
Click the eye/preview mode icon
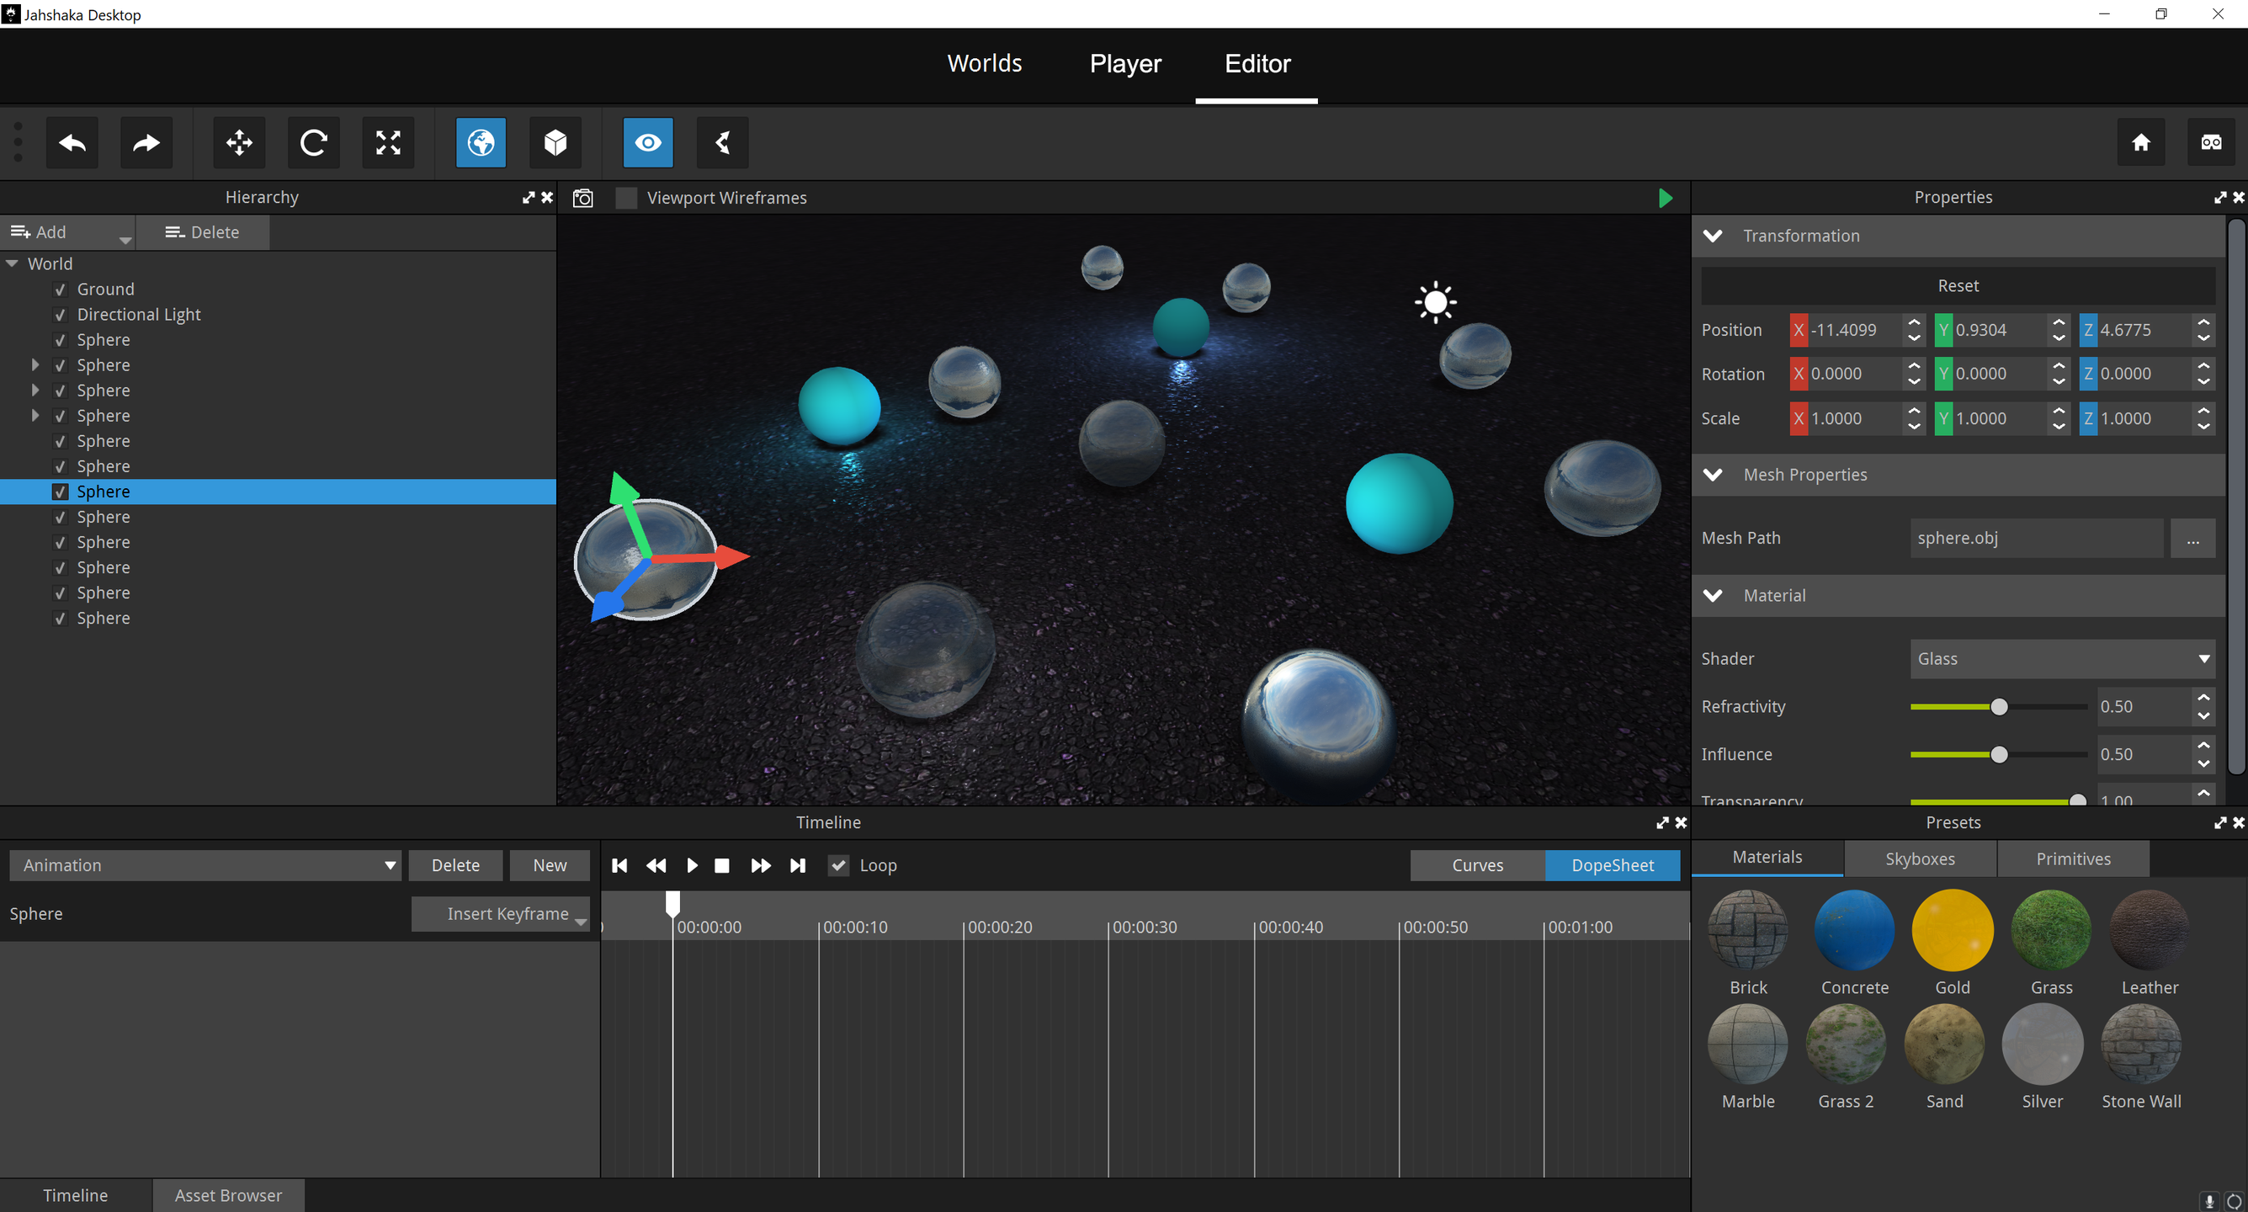647,141
